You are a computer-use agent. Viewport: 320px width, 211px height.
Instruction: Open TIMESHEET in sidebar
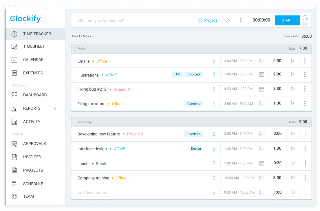coord(35,46)
